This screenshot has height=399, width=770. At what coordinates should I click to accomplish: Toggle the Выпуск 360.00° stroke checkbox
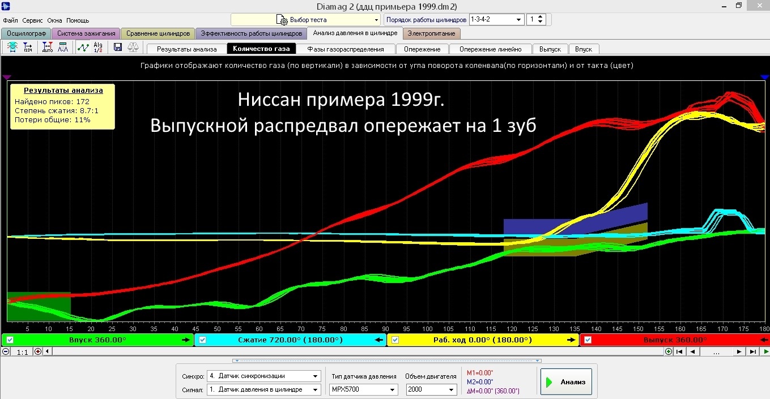tap(588, 340)
